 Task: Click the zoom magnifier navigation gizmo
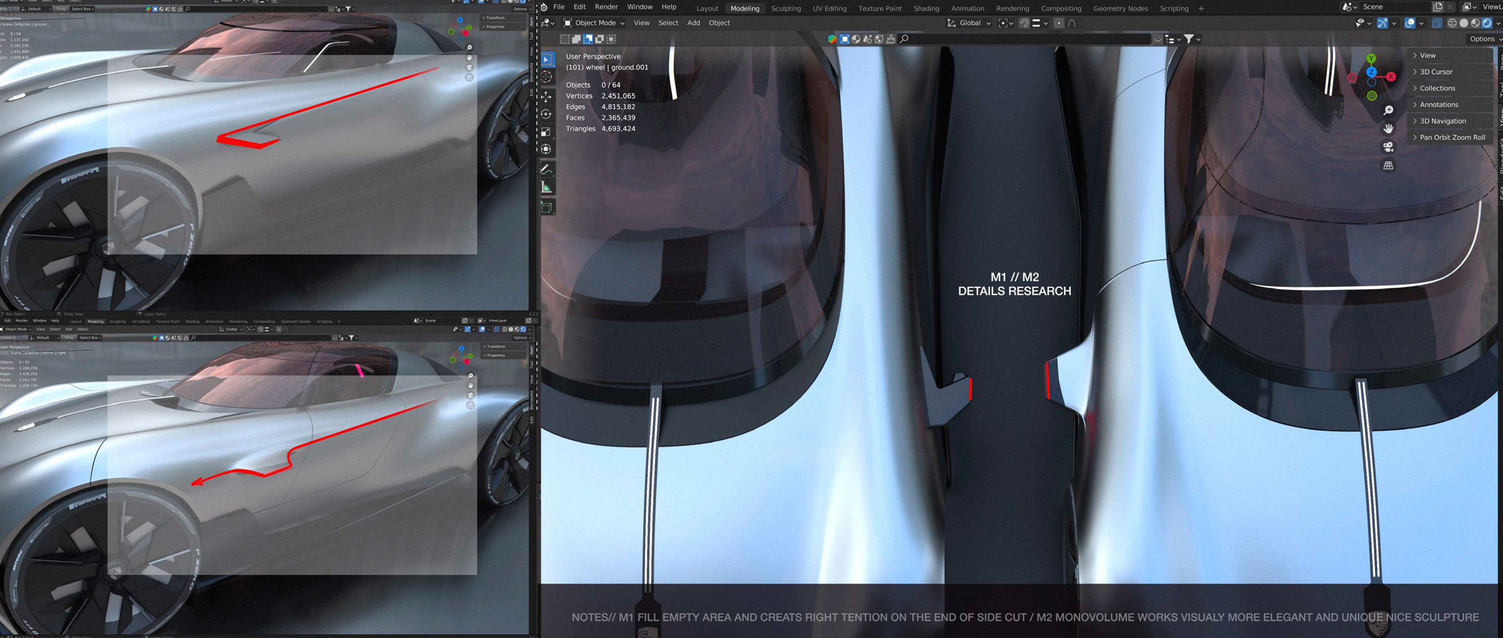click(1389, 110)
